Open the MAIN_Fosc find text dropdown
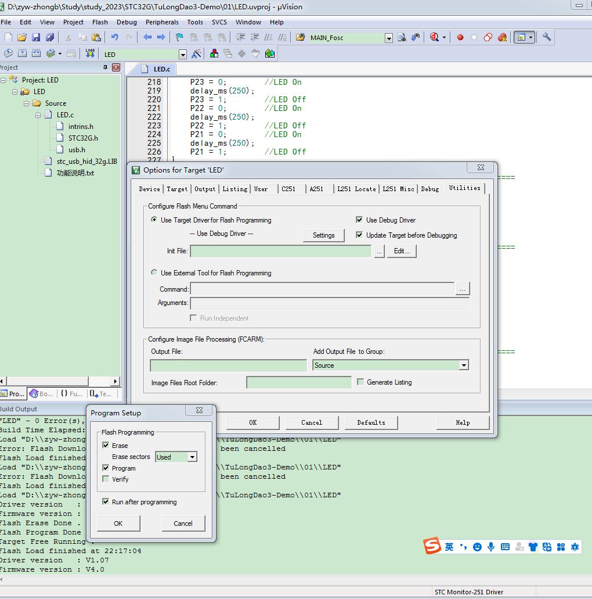The height and width of the screenshot is (599, 592). pyautogui.click(x=388, y=38)
